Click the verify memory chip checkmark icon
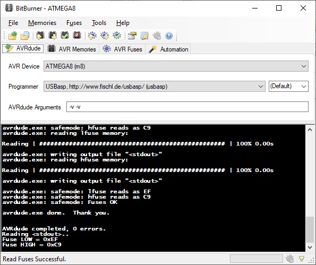This screenshot has height=265, width=316. pos(65,36)
